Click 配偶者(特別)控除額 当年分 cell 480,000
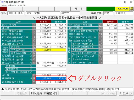This screenshot has width=134, height=100. click(59, 63)
